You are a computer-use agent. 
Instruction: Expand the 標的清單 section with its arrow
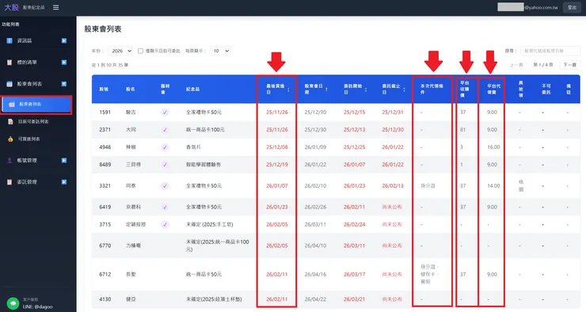[x=64, y=63]
